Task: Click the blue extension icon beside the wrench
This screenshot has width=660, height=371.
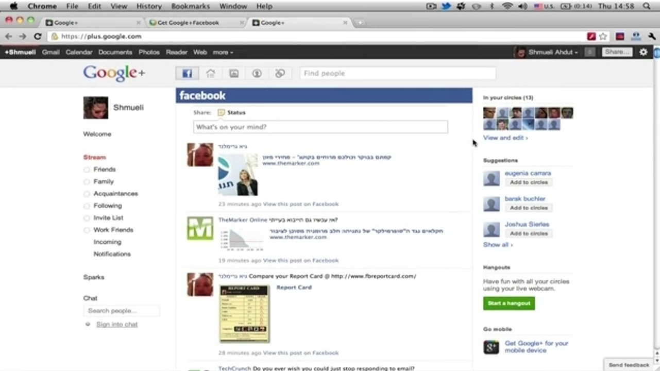Action: 636,37
